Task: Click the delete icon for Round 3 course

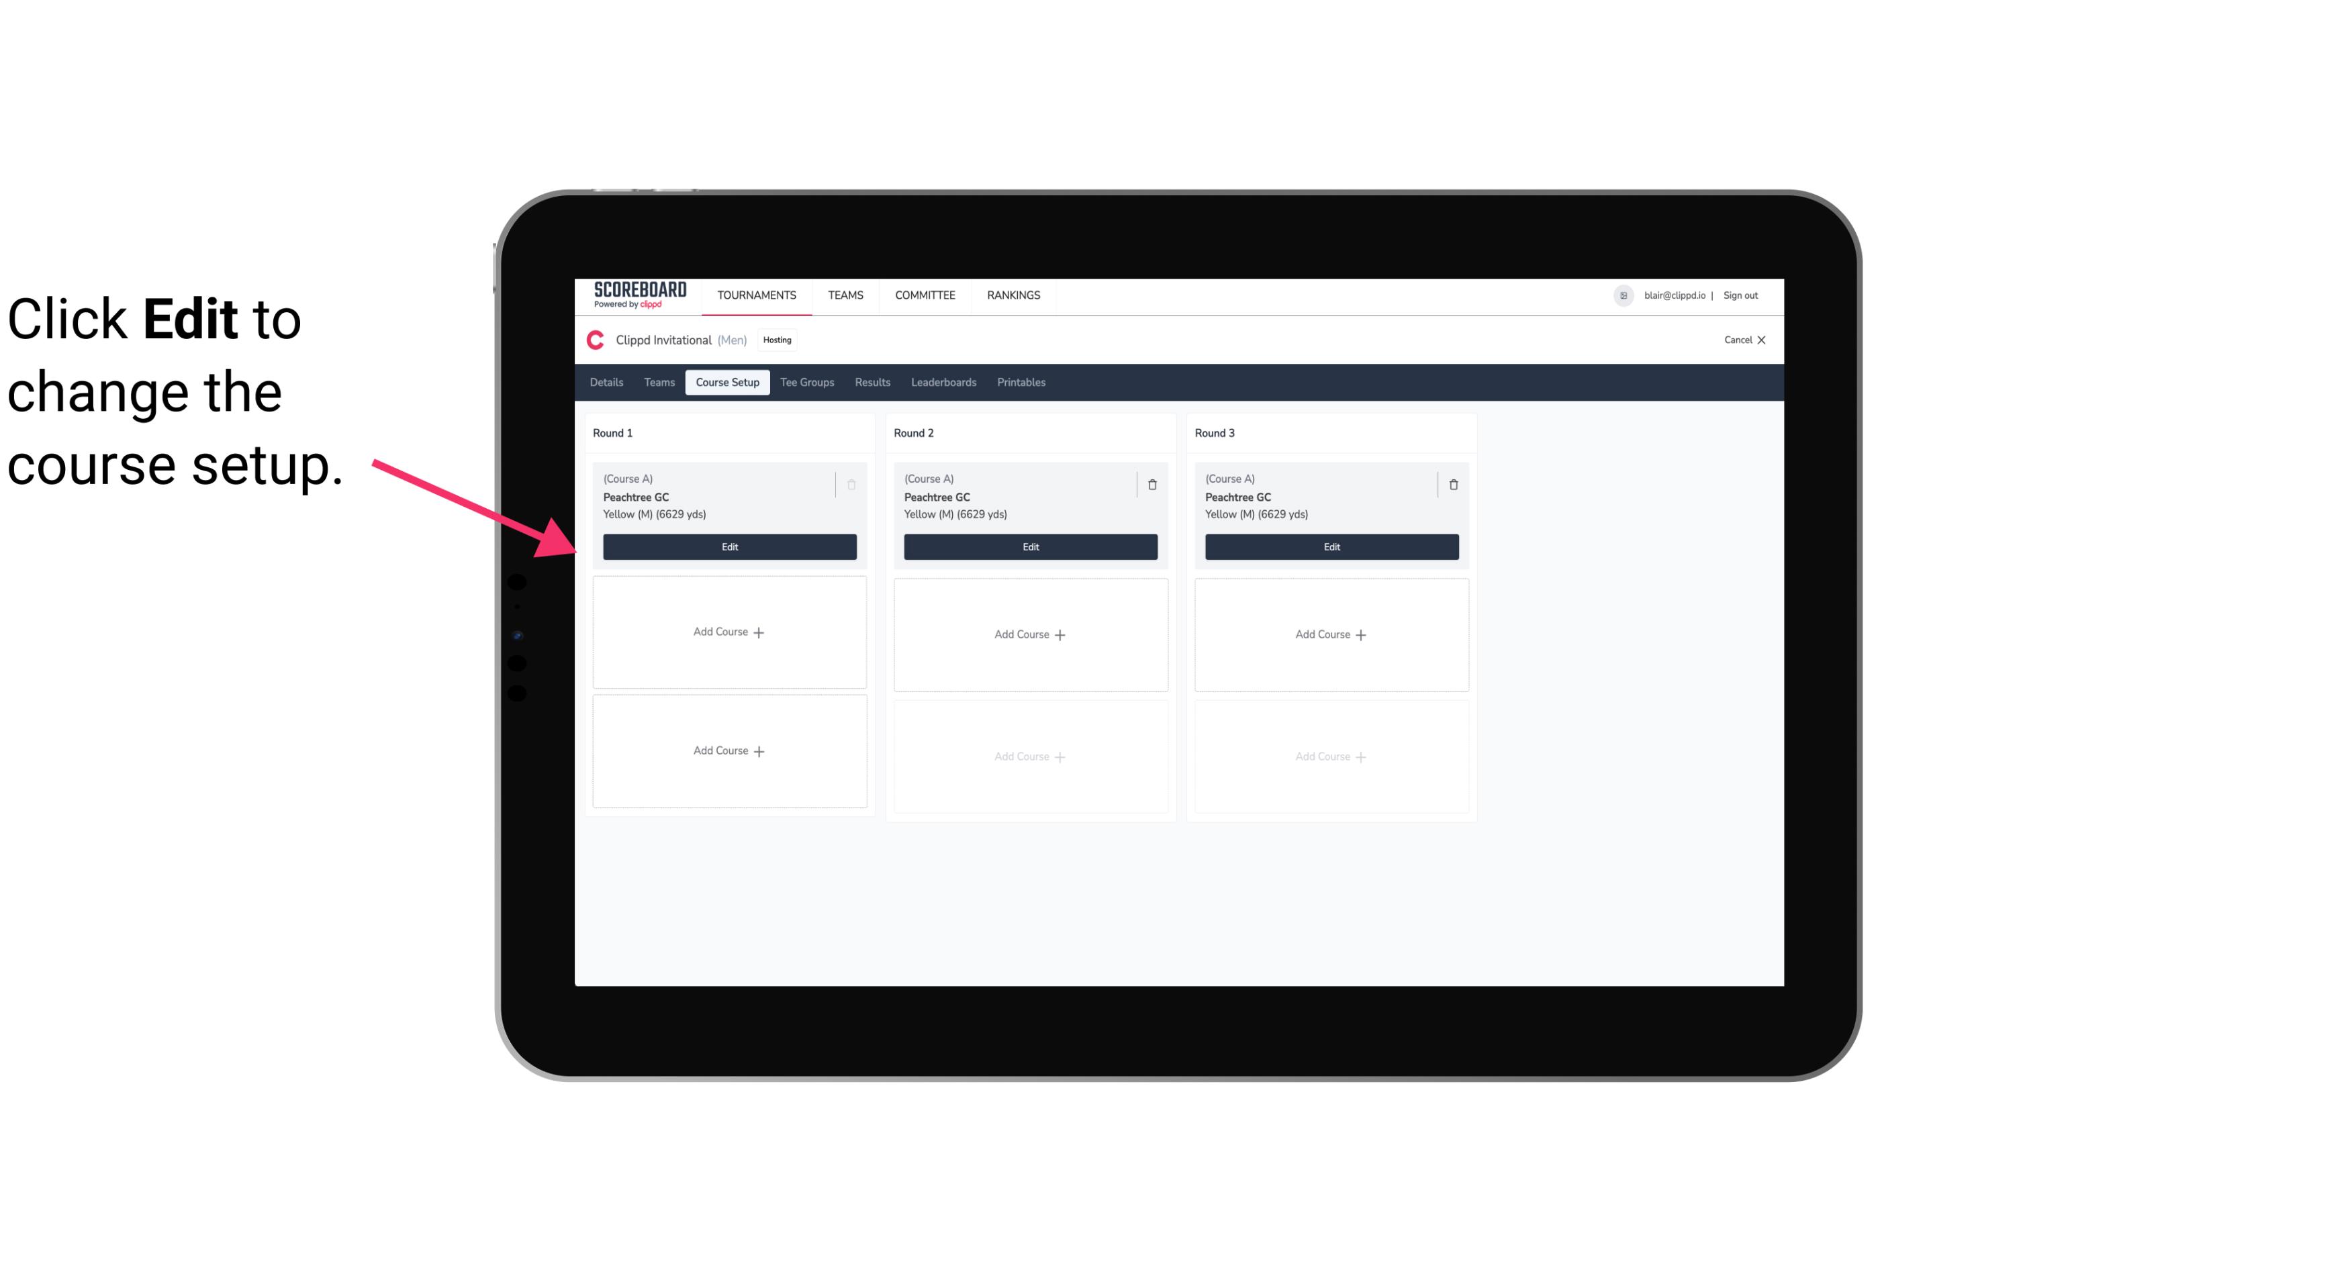Action: (1454, 484)
